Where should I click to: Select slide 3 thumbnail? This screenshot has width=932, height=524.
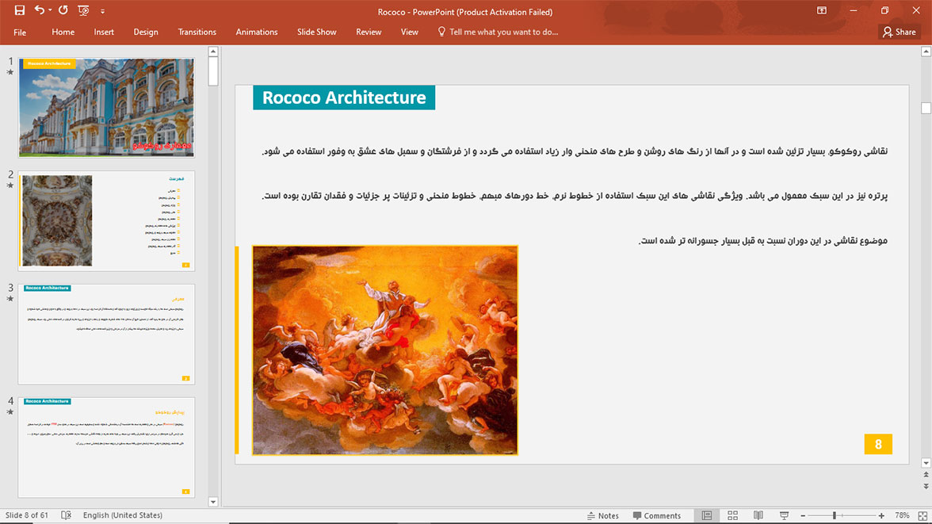[106, 335]
